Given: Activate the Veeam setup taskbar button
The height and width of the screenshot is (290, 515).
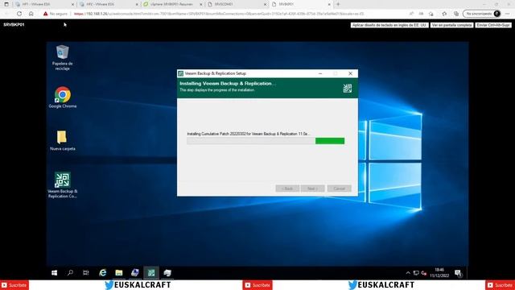Looking at the screenshot, I should [x=151, y=272].
